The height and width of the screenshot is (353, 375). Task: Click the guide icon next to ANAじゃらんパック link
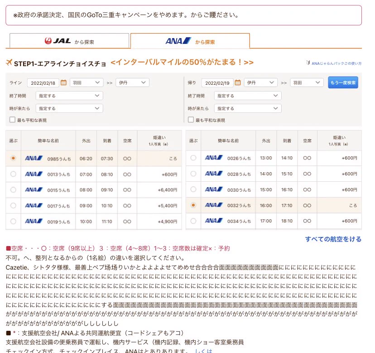tap(308, 63)
